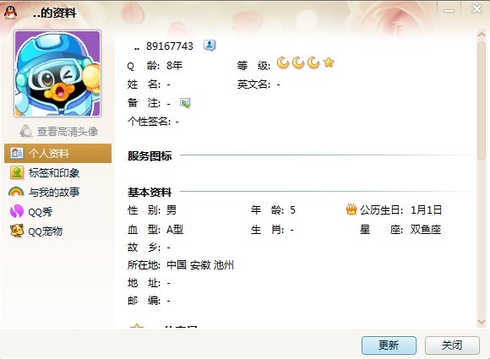Click the 更新 button
The width and height of the screenshot is (490, 359).
click(x=389, y=345)
